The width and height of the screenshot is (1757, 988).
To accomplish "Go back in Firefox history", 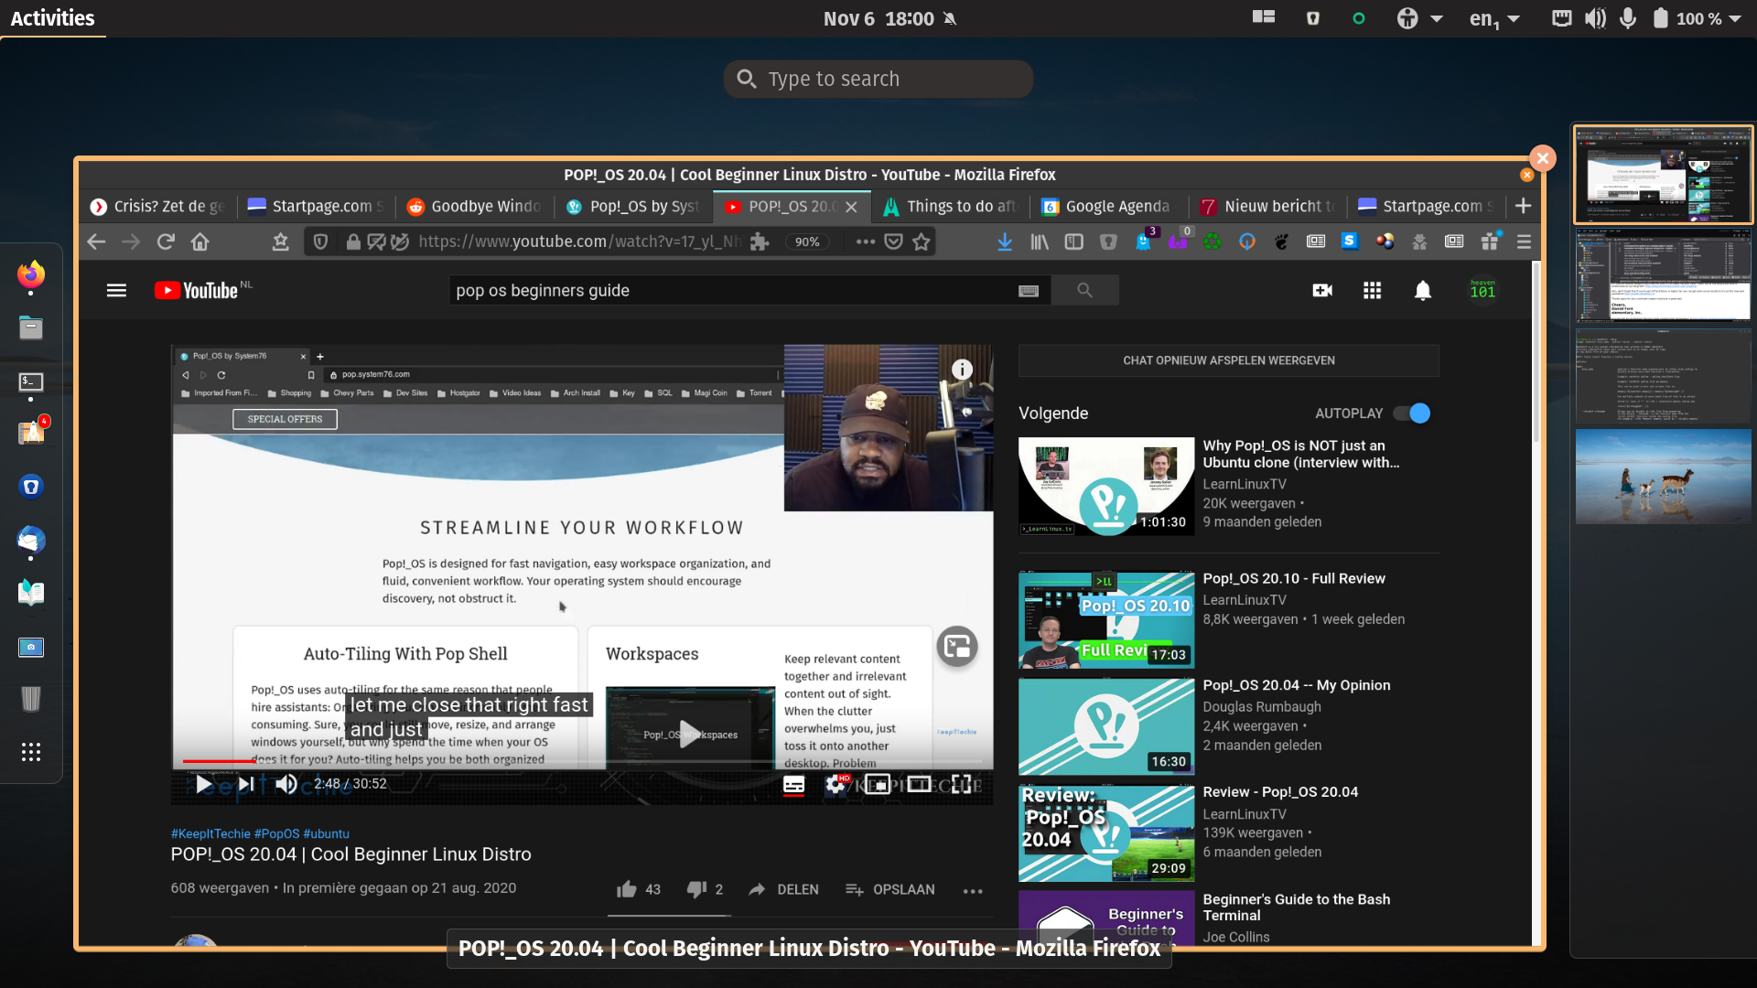I will 96,242.
